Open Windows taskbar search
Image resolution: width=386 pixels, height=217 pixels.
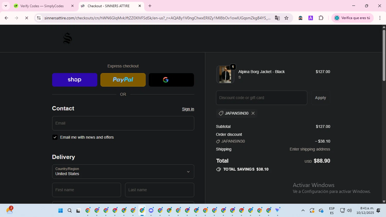pos(69,211)
